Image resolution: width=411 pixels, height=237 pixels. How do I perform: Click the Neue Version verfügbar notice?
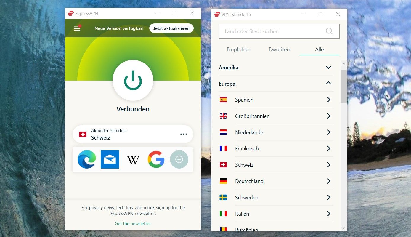pyautogui.click(x=119, y=28)
